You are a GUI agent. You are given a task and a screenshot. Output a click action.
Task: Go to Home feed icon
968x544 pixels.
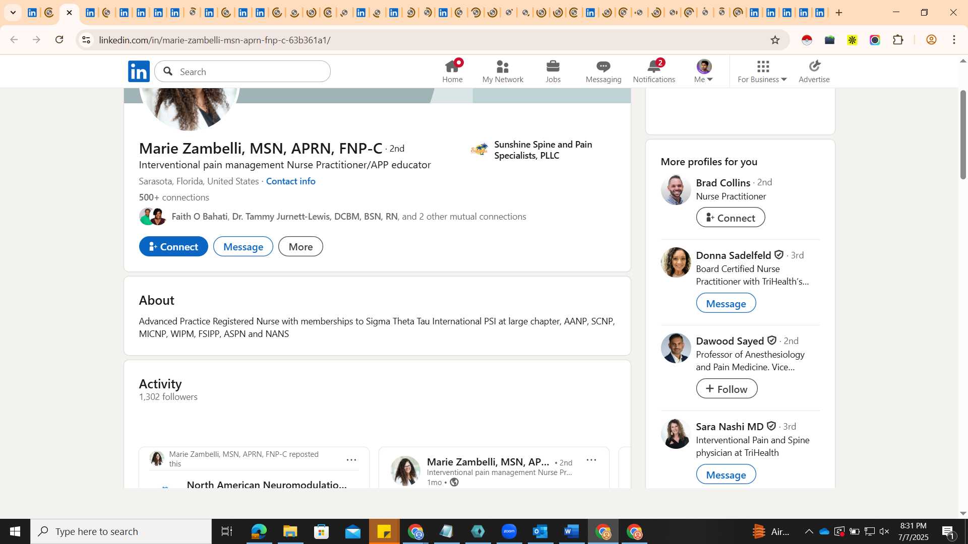452,71
